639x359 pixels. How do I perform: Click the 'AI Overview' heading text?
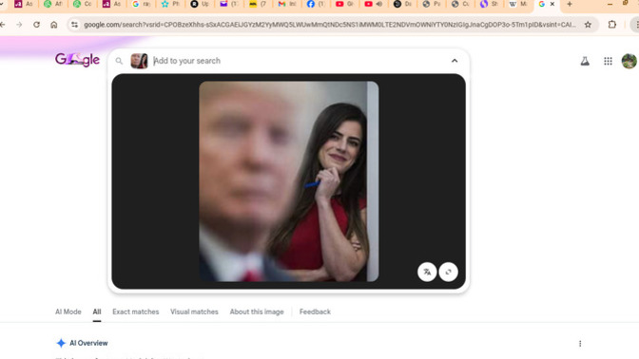pos(88,343)
